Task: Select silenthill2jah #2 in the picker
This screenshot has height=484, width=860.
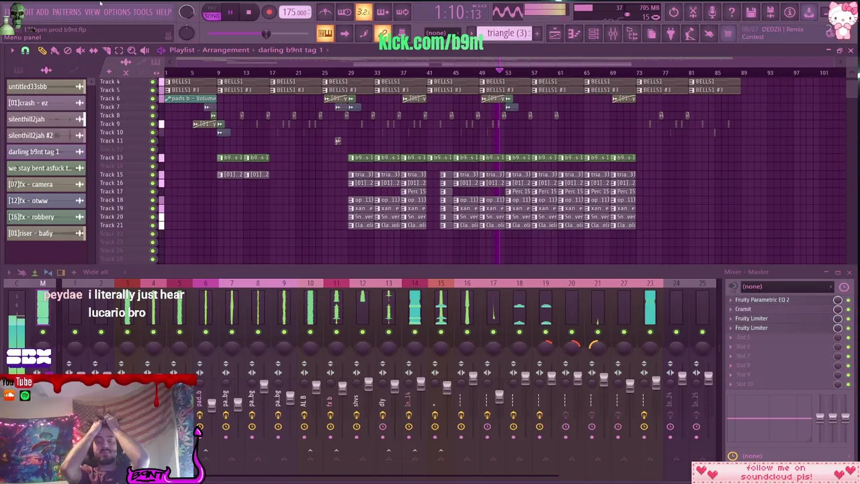Action: point(46,135)
